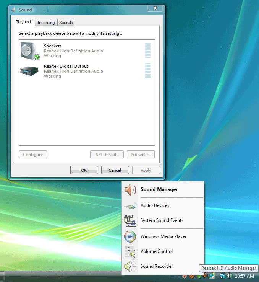Viewport: 259px width, 282px height.
Task: Select the 'Realtek Digital Output' device name
Action: tap(66, 66)
